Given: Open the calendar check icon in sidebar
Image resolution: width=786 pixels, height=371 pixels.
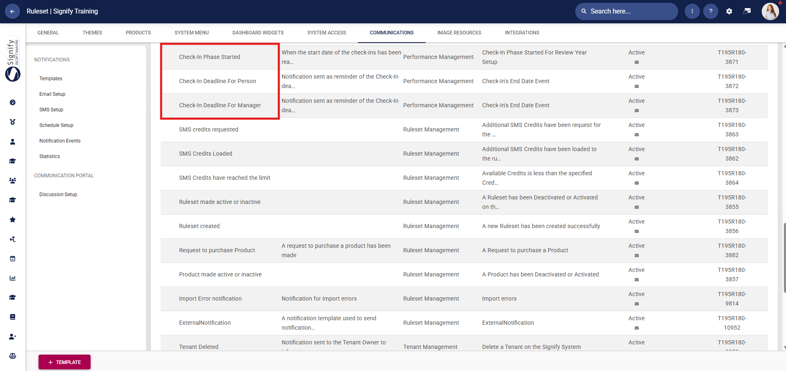Looking at the screenshot, I should point(13,258).
